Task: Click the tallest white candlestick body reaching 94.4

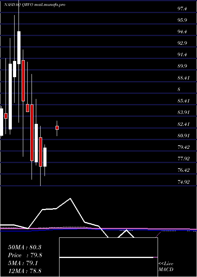Action: coord(19,47)
